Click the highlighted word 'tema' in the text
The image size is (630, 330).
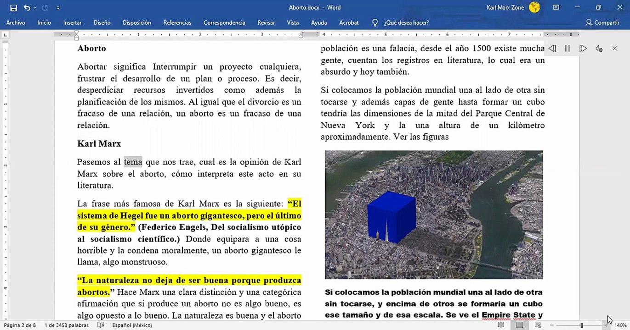133,162
